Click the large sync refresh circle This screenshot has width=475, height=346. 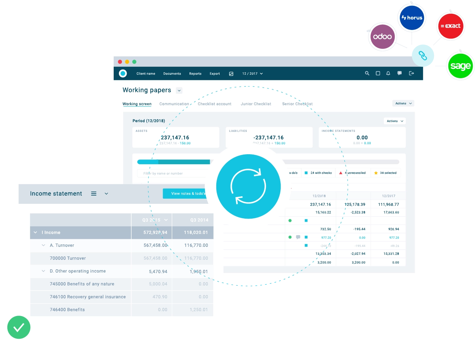(248, 186)
